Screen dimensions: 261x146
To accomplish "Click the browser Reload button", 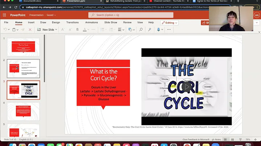I will (x=16, y=7).
